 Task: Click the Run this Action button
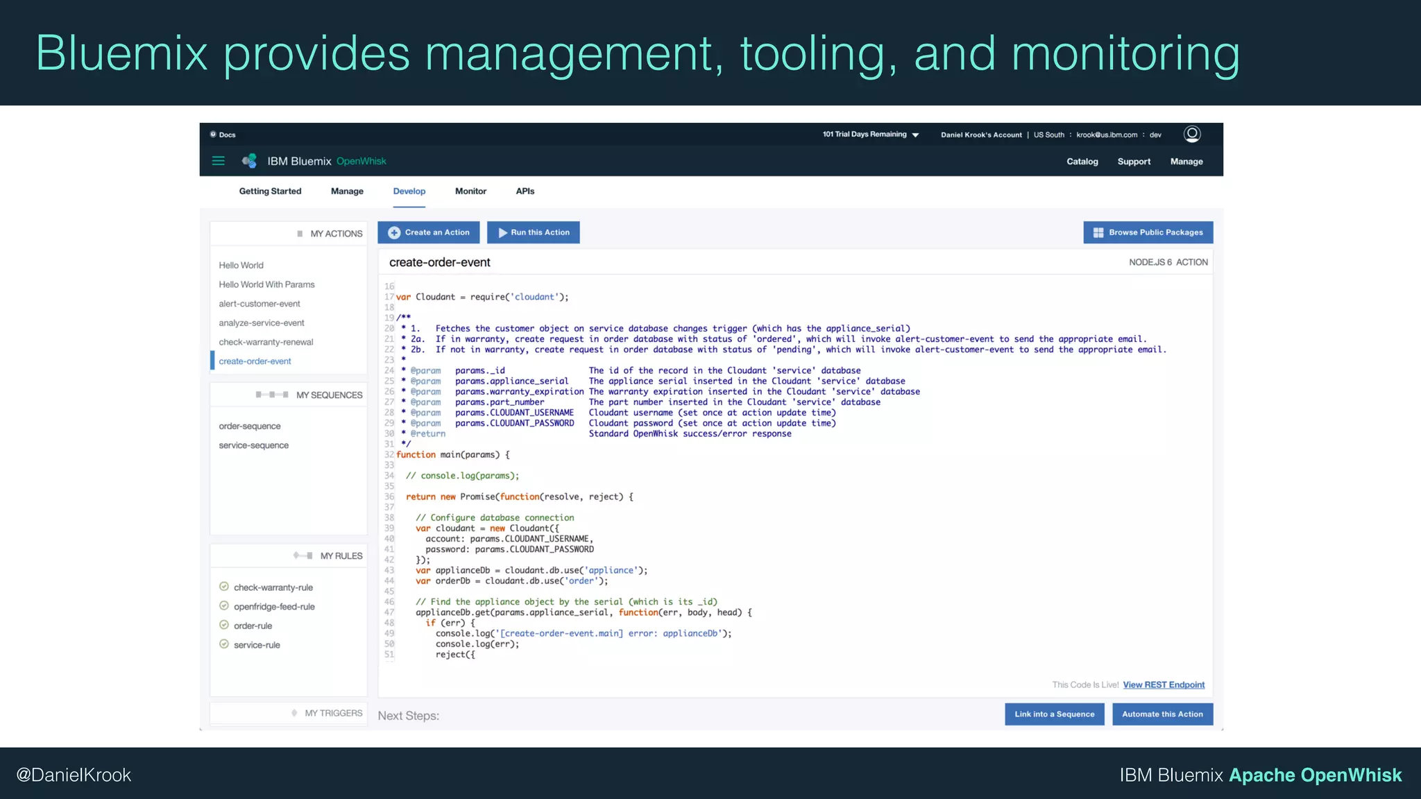(x=534, y=232)
